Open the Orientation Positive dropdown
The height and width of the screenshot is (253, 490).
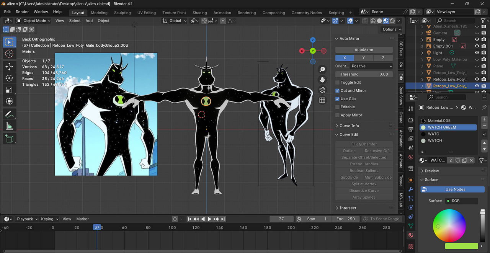click(x=372, y=66)
